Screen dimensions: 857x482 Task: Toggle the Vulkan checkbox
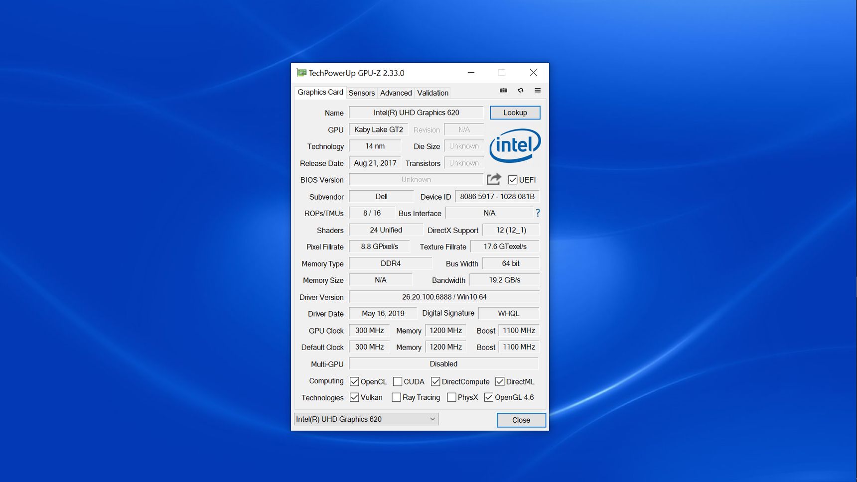pyautogui.click(x=354, y=397)
